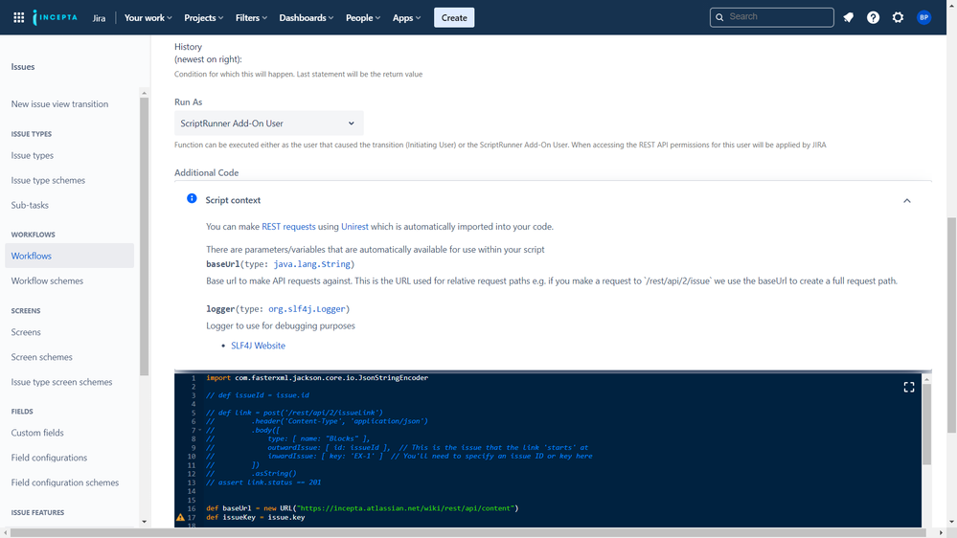The image size is (957, 538).
Task: Open the settings gear icon
Action: [x=898, y=17]
